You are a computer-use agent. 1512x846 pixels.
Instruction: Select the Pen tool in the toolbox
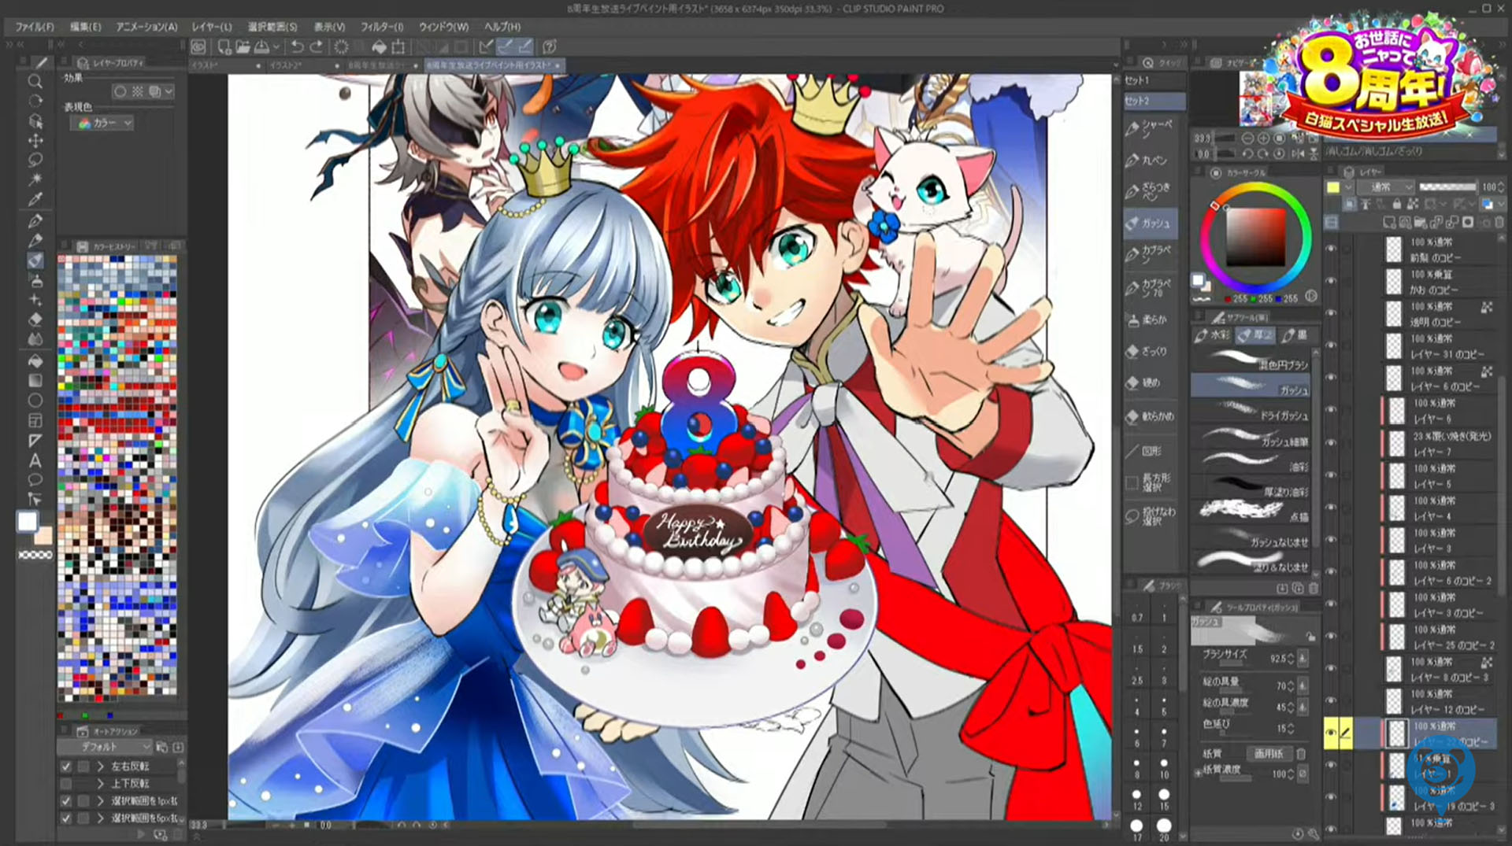[35, 221]
